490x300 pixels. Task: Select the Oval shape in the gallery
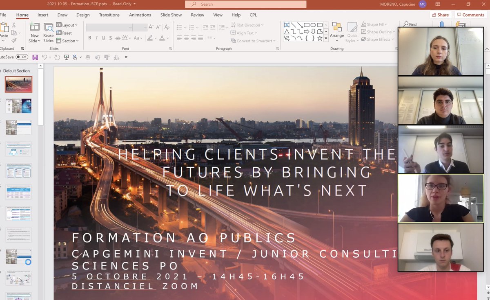click(313, 25)
